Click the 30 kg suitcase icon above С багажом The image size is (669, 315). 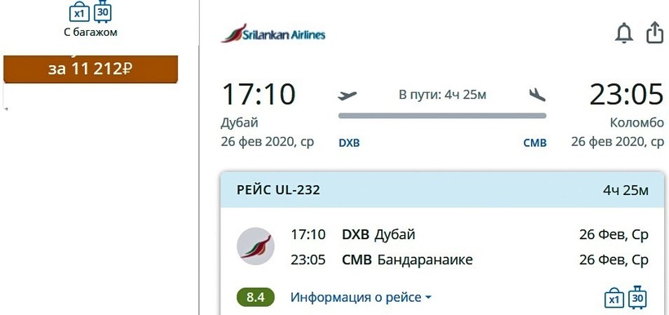[103, 11]
